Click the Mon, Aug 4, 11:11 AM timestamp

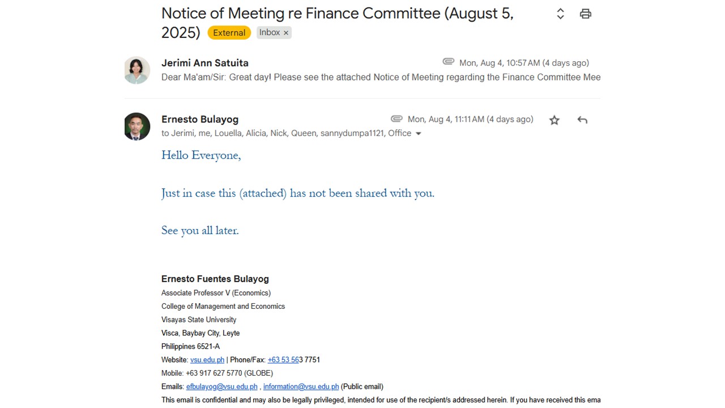click(470, 120)
